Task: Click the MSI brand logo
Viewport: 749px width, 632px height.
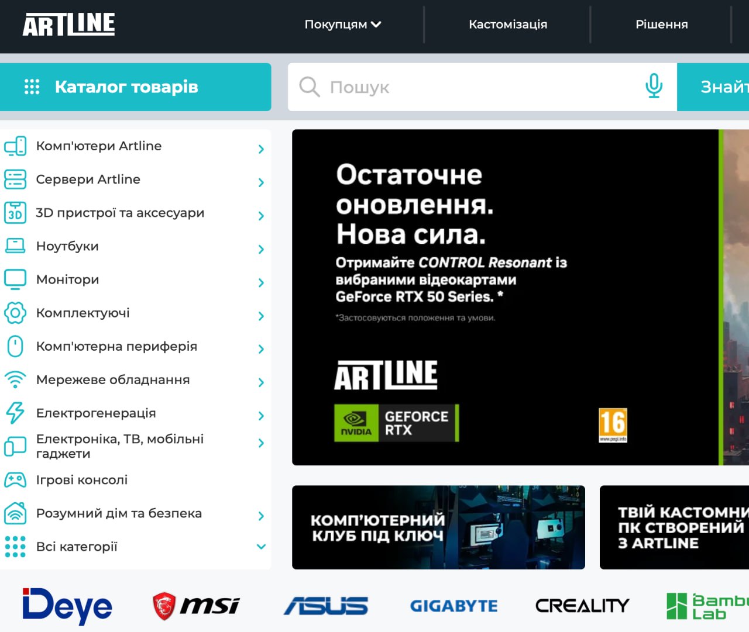Action: (196, 606)
